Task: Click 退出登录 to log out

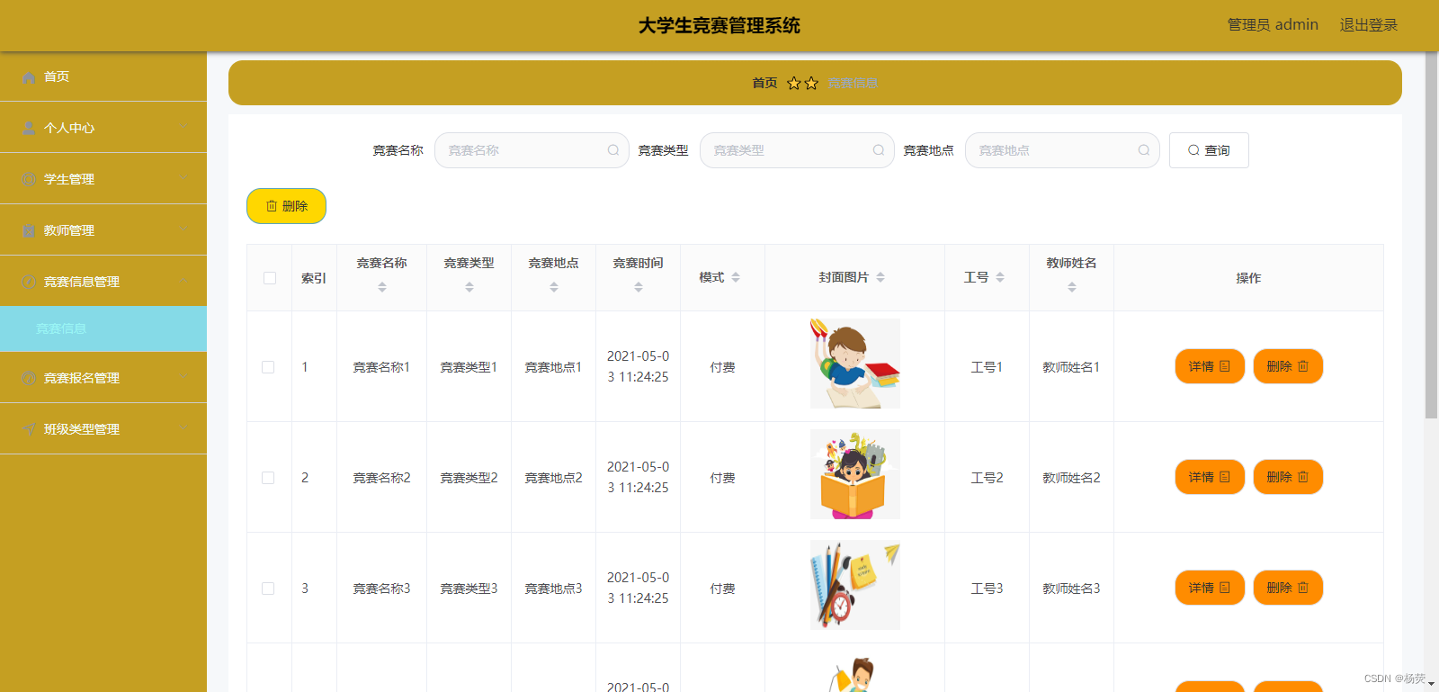Action: pyautogui.click(x=1369, y=25)
